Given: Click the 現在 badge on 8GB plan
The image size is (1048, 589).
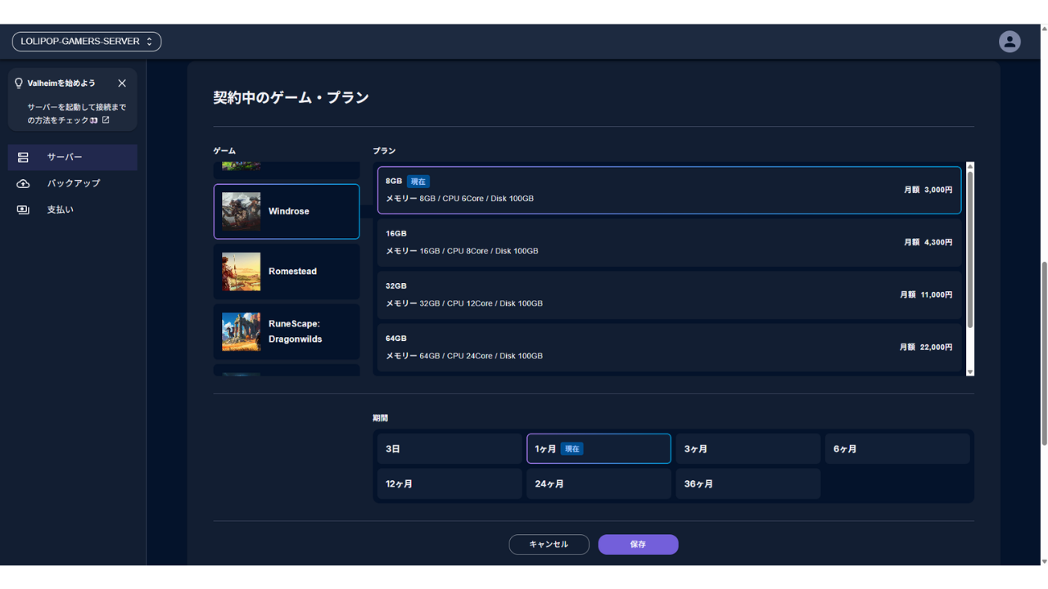Looking at the screenshot, I should click(418, 182).
